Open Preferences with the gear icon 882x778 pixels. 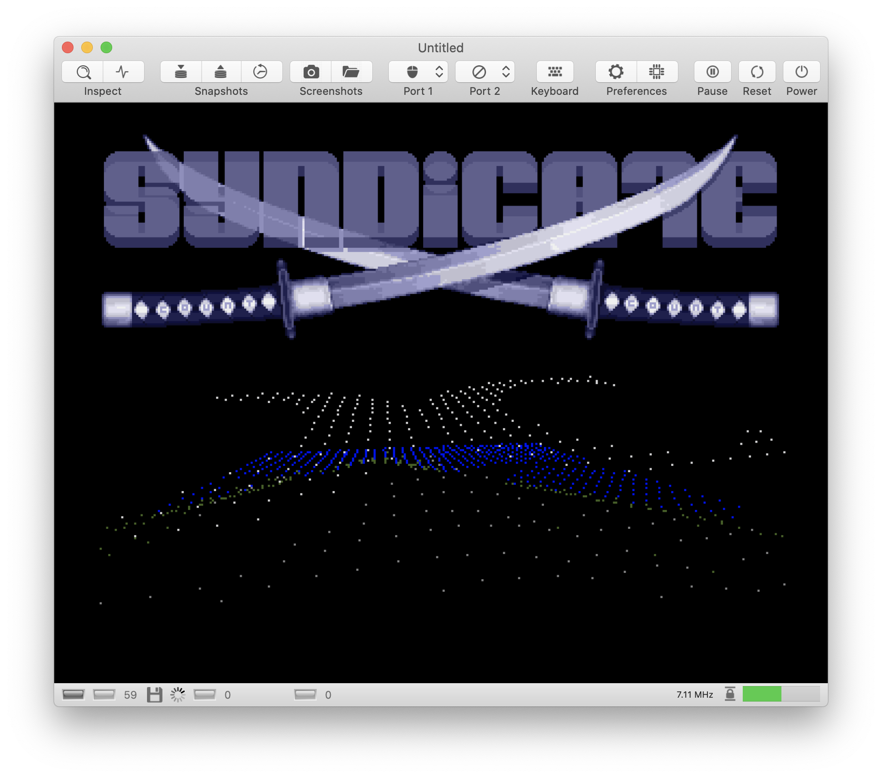(x=616, y=72)
